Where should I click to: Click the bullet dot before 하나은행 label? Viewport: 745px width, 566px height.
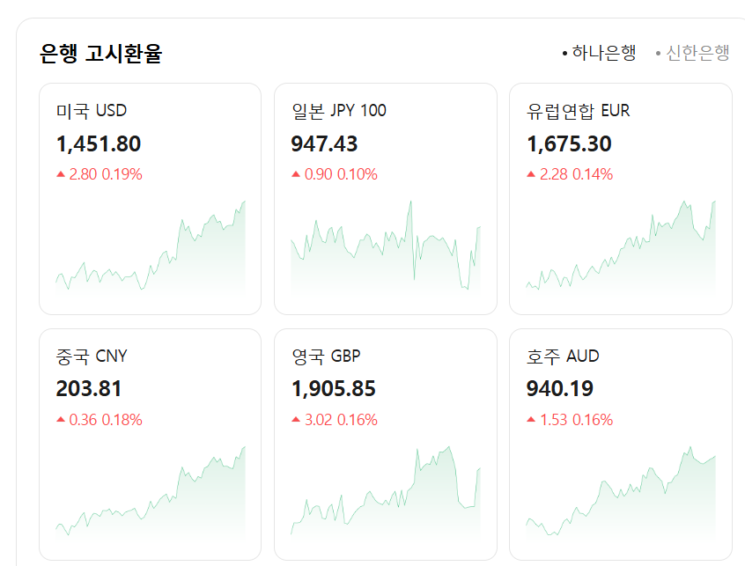coord(564,53)
